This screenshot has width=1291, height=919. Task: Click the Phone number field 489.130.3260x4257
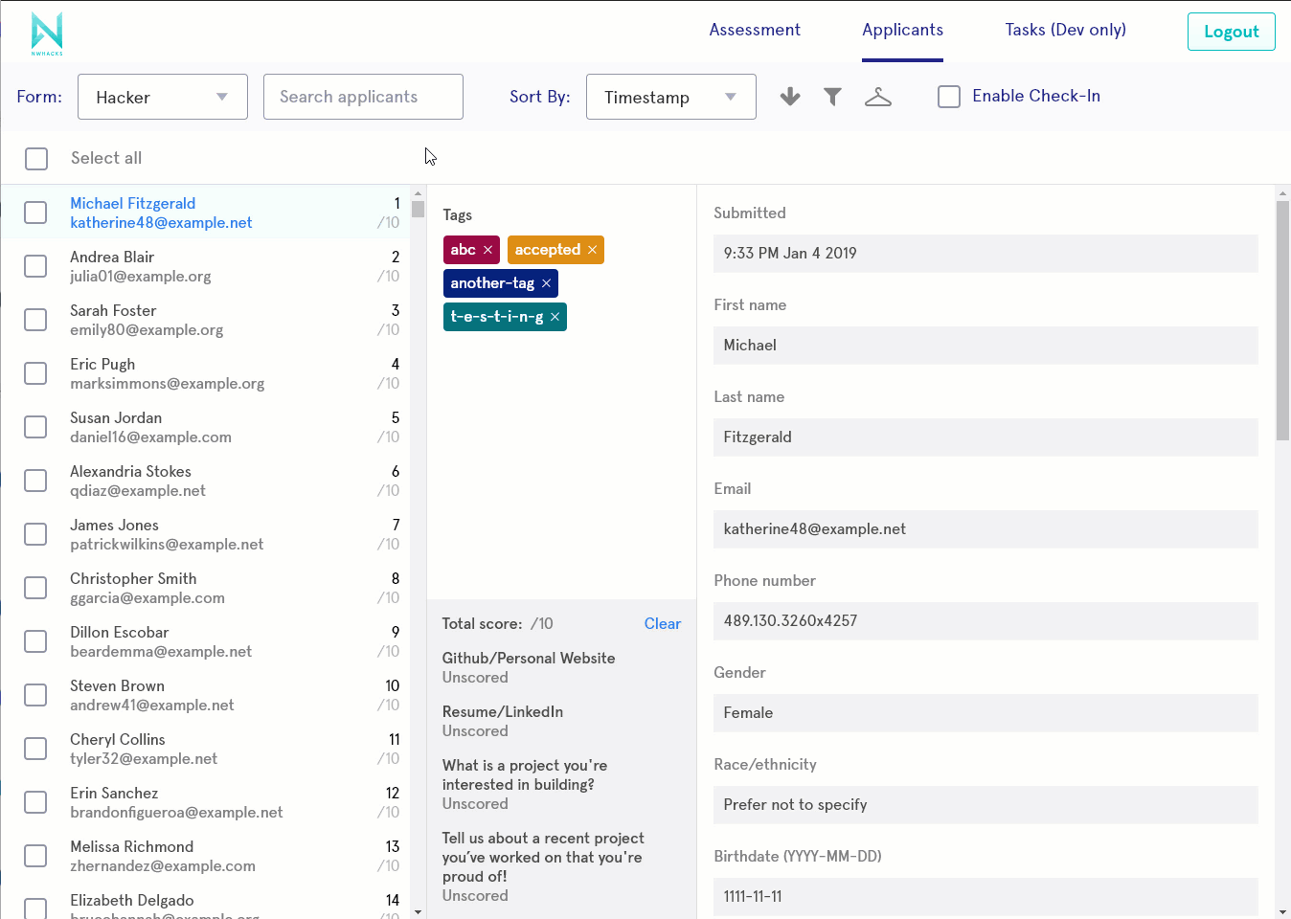(985, 621)
